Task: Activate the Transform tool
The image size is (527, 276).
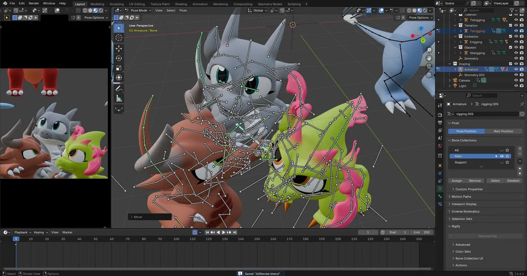Action: [x=119, y=77]
